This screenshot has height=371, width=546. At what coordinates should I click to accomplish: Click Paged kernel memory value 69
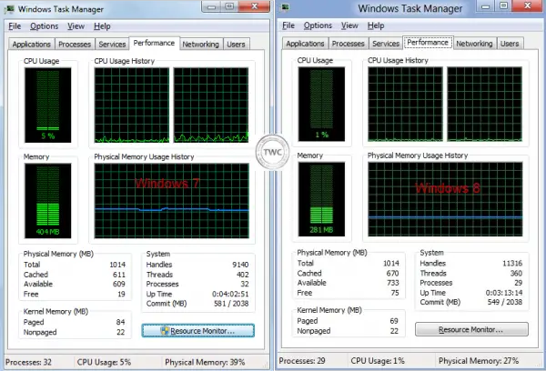click(x=394, y=321)
